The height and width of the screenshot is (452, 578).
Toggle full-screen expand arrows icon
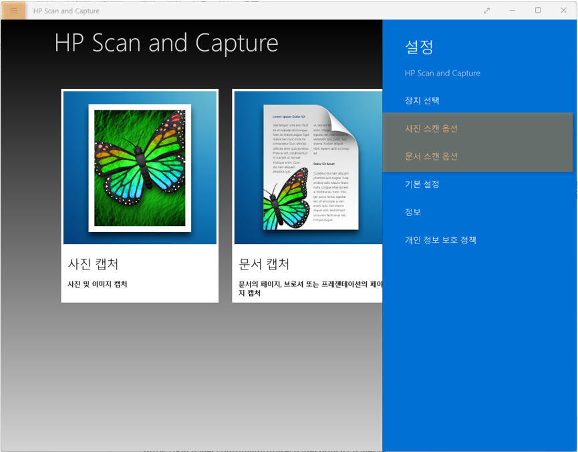[x=486, y=11]
